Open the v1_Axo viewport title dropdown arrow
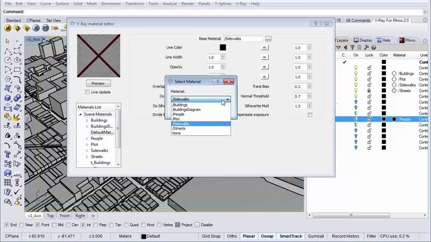This screenshot has height=242, width=431. 43,40
